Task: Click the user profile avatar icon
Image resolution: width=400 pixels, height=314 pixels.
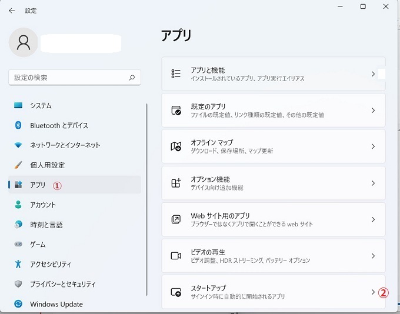Action: (x=24, y=42)
